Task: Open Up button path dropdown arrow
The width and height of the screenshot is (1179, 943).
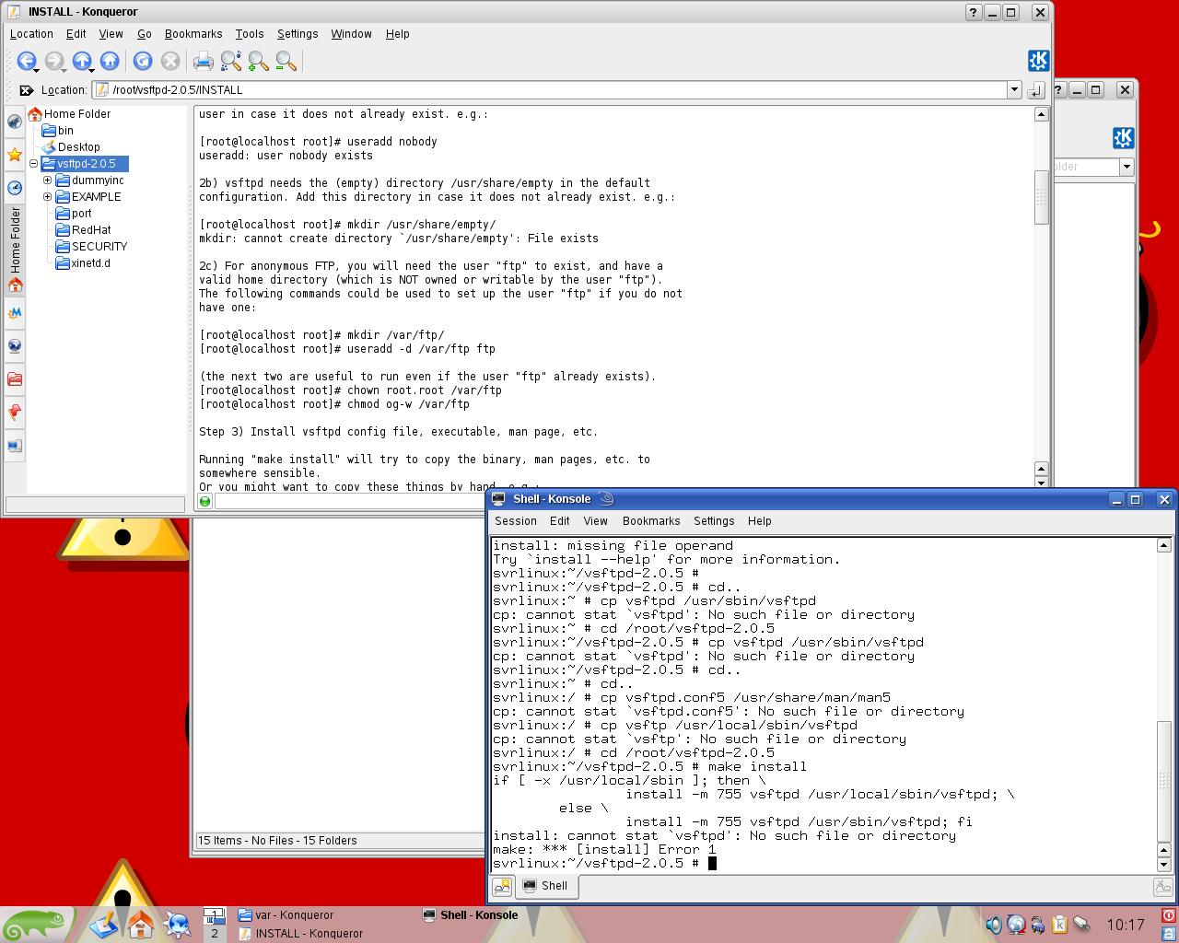Action: click(x=92, y=70)
